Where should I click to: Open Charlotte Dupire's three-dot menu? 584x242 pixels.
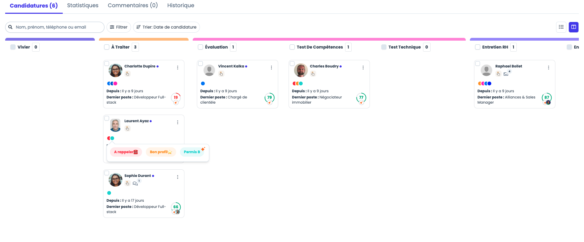[178, 68]
